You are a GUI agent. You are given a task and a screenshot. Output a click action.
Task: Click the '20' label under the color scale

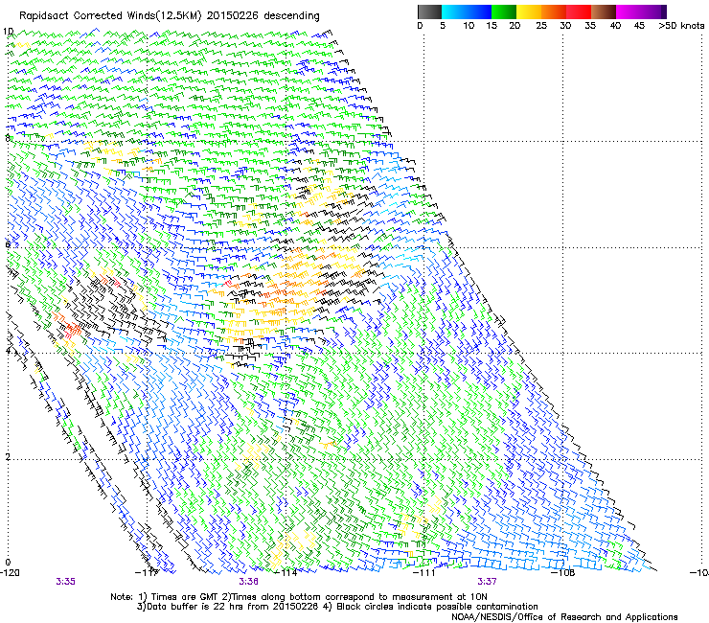click(x=515, y=26)
